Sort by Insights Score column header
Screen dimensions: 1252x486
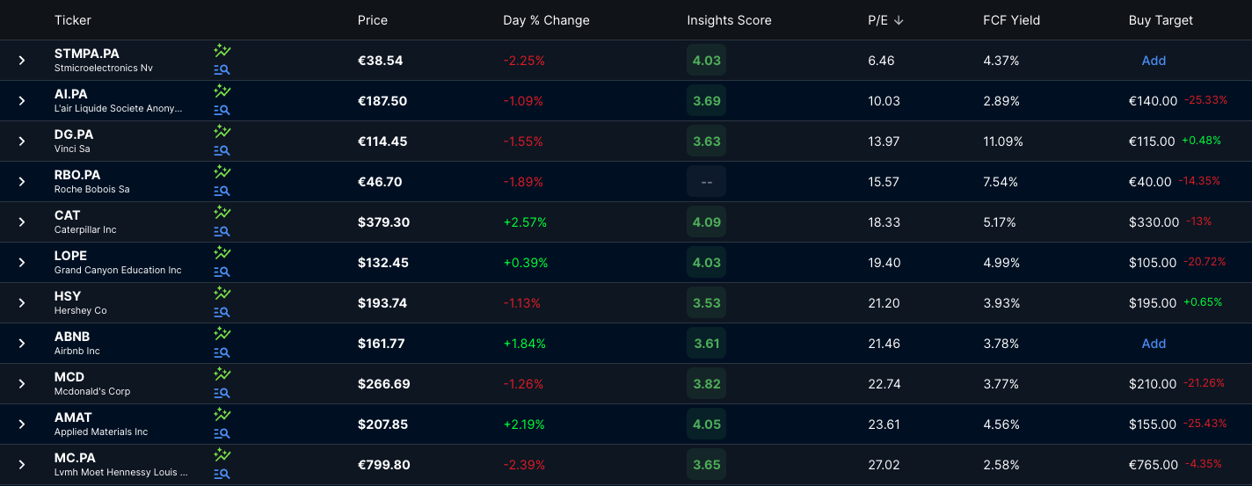pos(729,20)
